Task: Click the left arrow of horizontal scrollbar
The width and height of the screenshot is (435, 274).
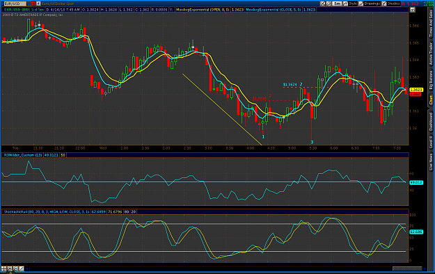Action: (x=27, y=268)
